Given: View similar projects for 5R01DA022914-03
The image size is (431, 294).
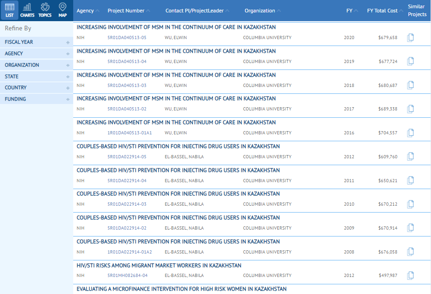Looking at the screenshot, I should point(410,204).
